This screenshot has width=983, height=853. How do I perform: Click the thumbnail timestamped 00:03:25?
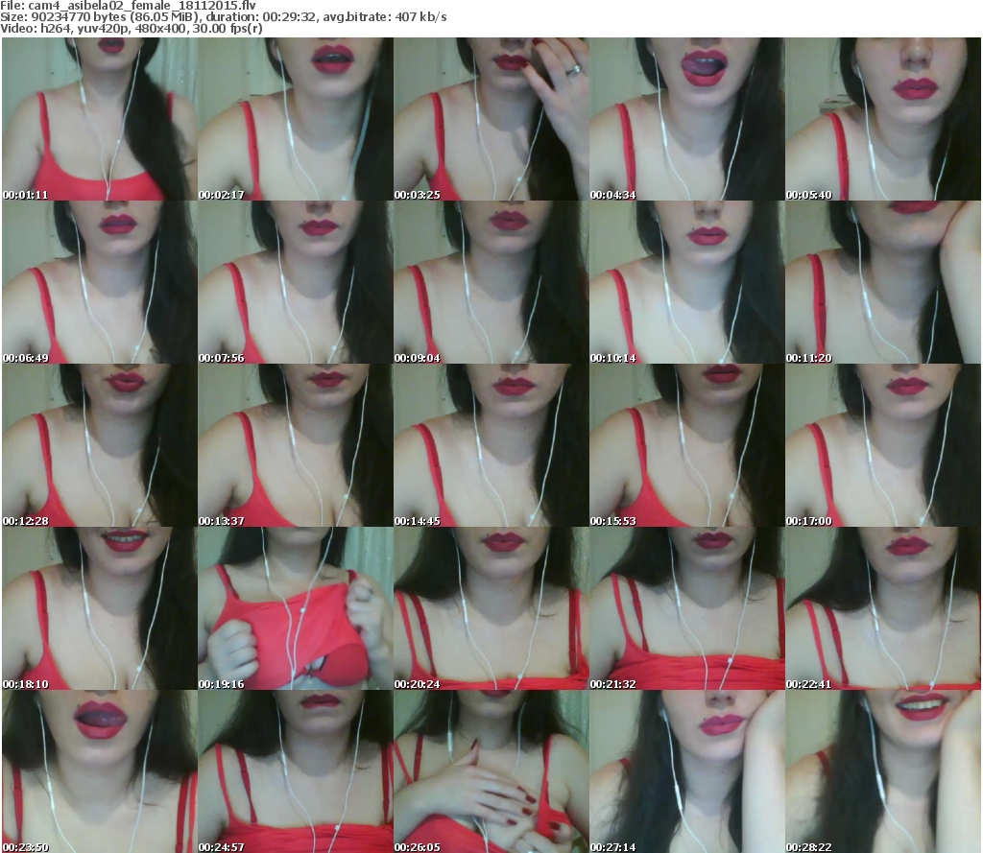tap(491, 119)
